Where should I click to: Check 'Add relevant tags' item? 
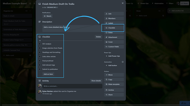pyautogui.click(x=40, y=65)
